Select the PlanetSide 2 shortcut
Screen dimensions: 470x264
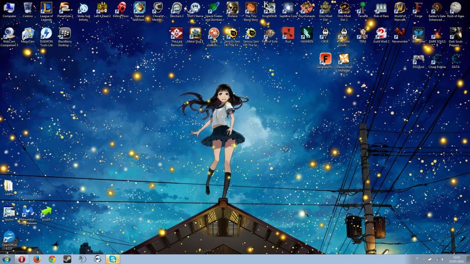pyautogui.click(x=65, y=10)
